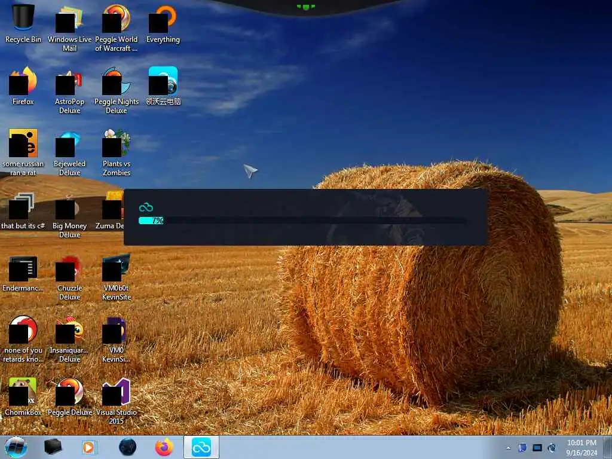
Task: Click Show Desktop strip at taskbar end
Action: [x=608, y=447]
